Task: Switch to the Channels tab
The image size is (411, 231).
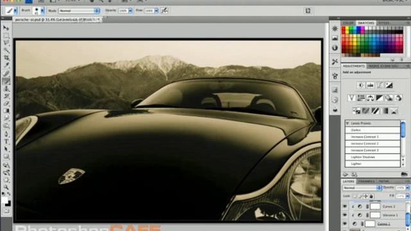Action: pyautogui.click(x=366, y=181)
